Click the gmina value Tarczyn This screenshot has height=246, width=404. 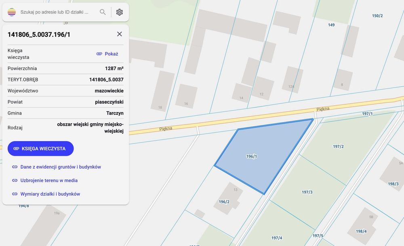pos(115,113)
